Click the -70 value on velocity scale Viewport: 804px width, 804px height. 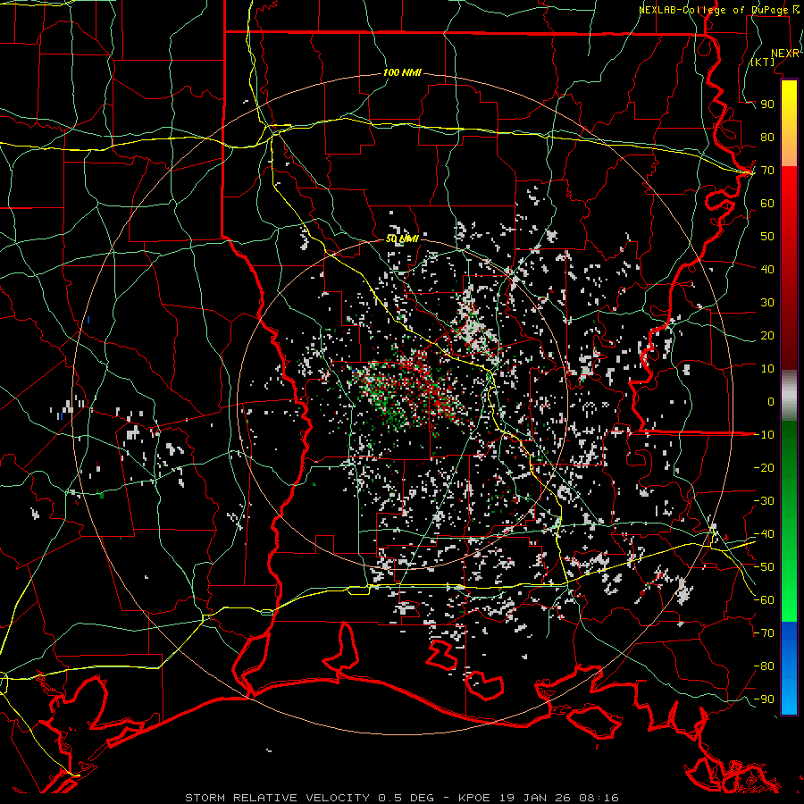764,633
